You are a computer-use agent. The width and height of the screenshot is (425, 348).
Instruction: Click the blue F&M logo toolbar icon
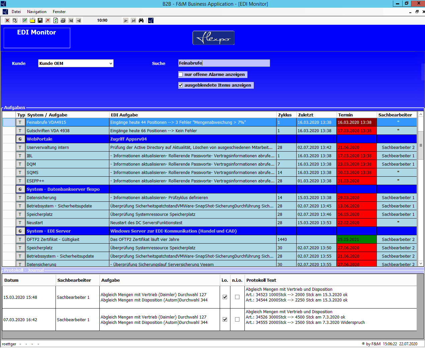tap(151, 20)
